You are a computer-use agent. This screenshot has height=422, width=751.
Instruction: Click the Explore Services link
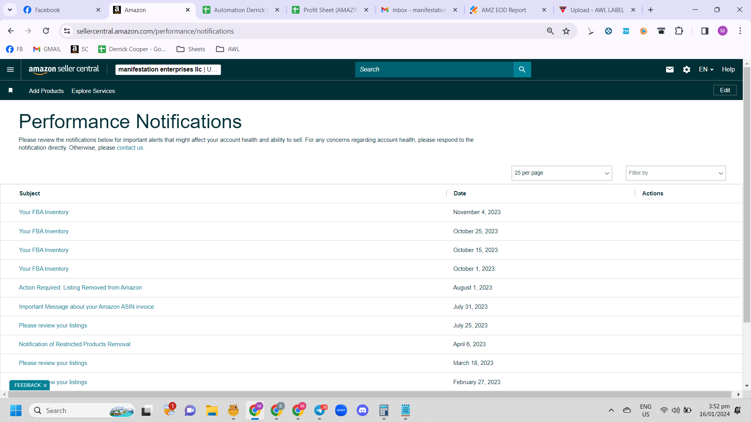click(93, 91)
